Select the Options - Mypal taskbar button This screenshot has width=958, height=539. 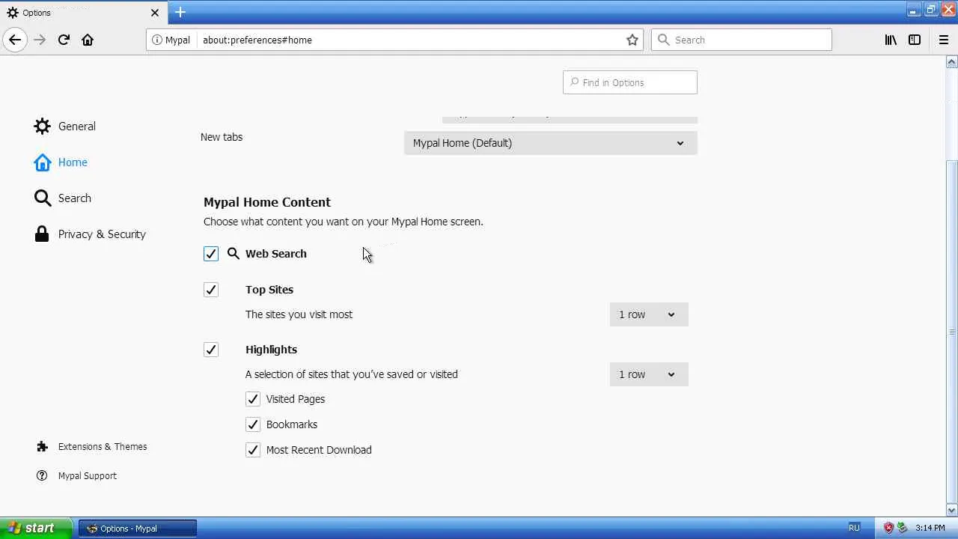click(x=138, y=528)
